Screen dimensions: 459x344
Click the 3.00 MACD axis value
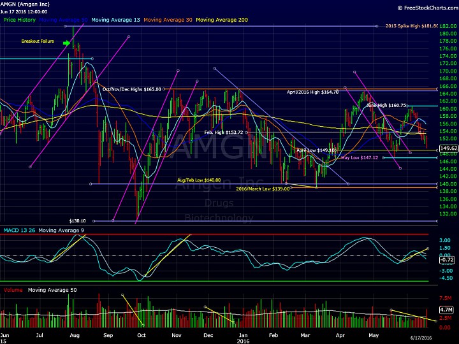(x=445, y=240)
